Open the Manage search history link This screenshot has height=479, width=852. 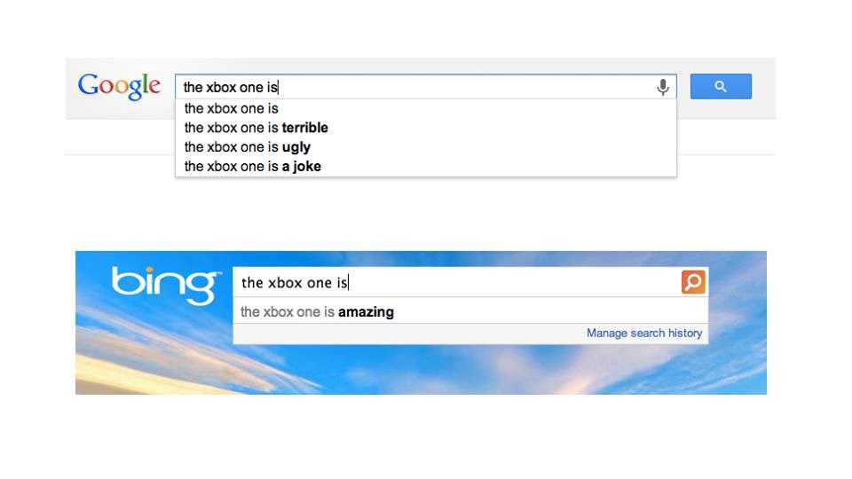coord(643,334)
